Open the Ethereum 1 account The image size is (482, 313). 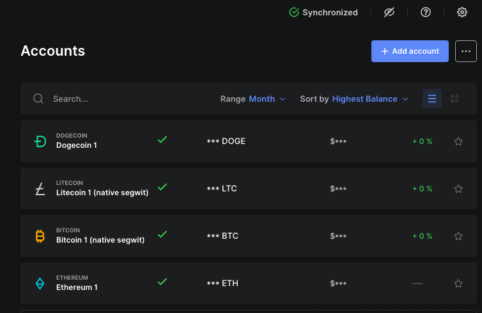249,284
